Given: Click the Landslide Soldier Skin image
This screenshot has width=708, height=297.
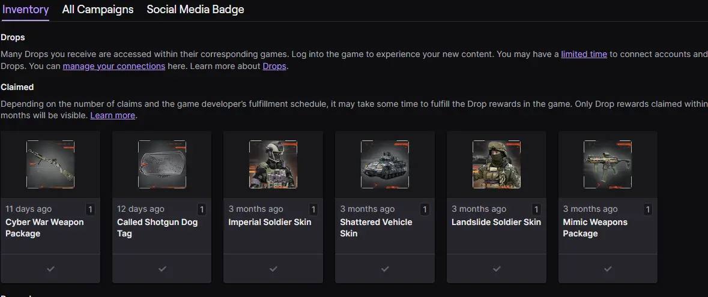Looking at the screenshot, I should click(x=497, y=164).
